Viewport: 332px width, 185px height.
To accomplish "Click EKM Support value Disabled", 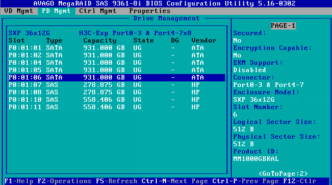I will [x=249, y=70].
